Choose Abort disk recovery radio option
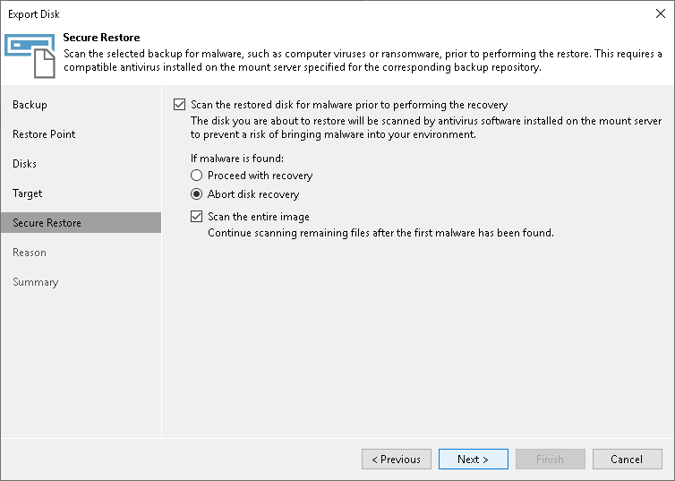 click(197, 194)
